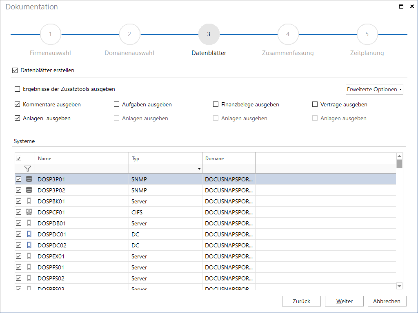Viewport: 418px width, 313px height.
Task: Click the server icon beside DOSPEX01
Action: click(29, 256)
